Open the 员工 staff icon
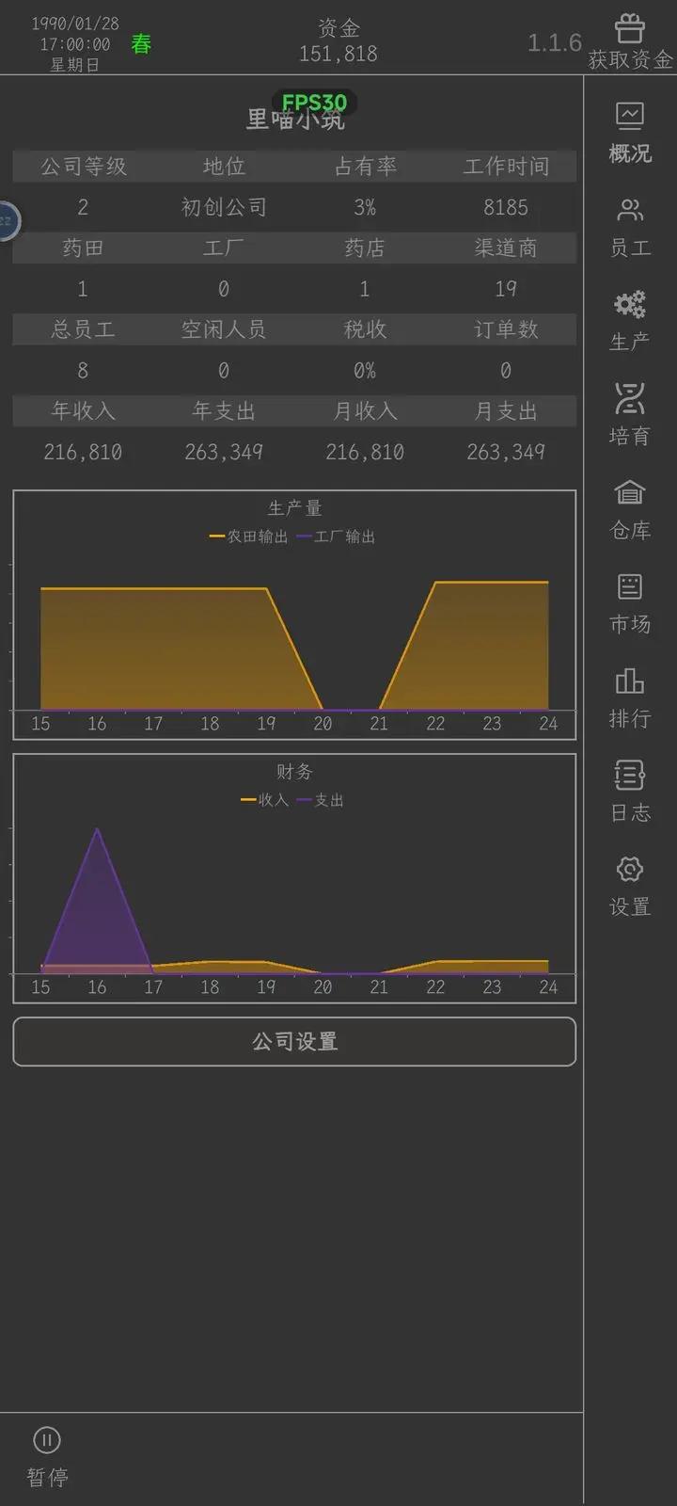This screenshot has height=1506, width=677. 630,209
